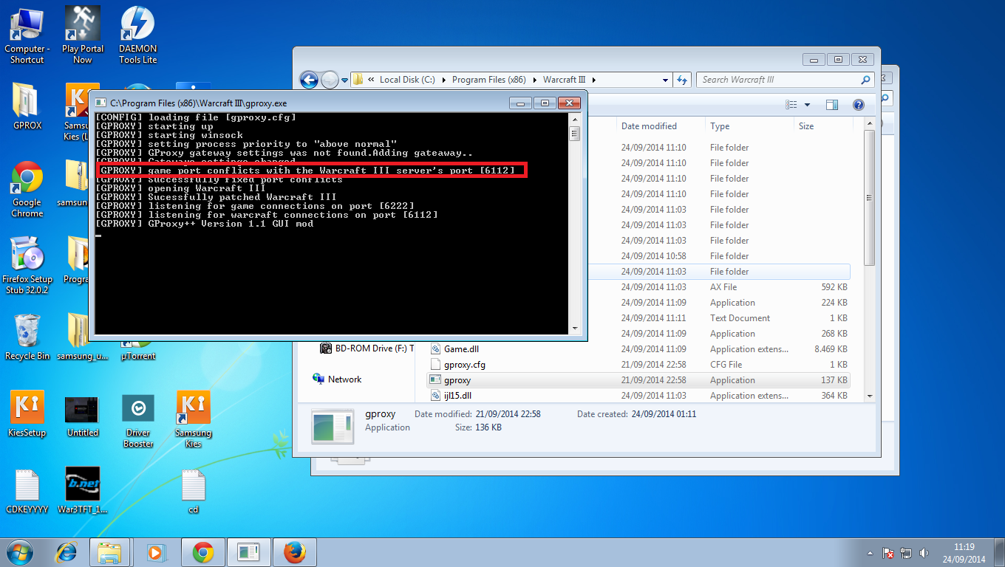The height and width of the screenshot is (567, 1005).
Task: Click the Text Document row type cell
Action: (740, 318)
